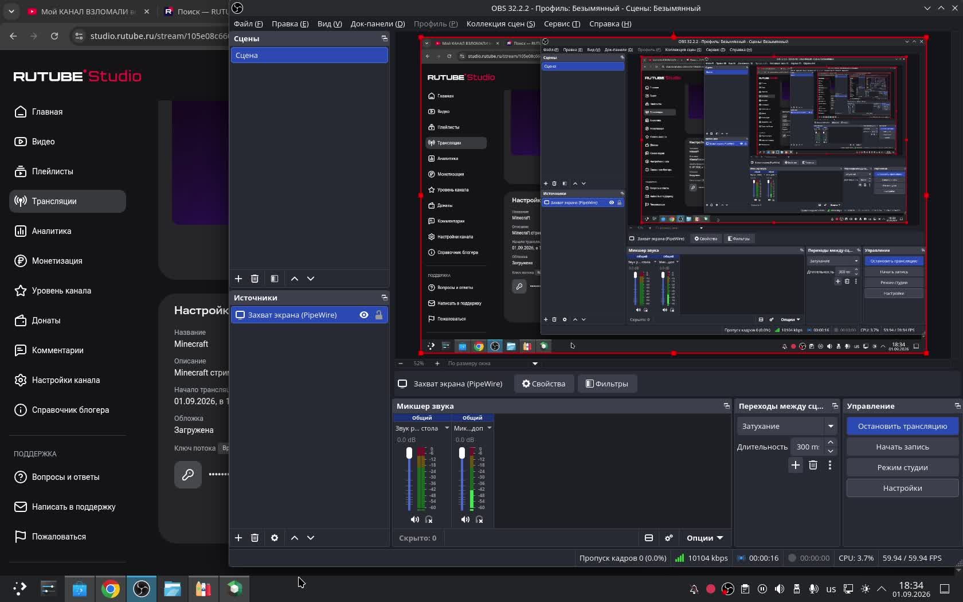Open the Док-панели menu
The image size is (963, 602).
[x=378, y=24]
